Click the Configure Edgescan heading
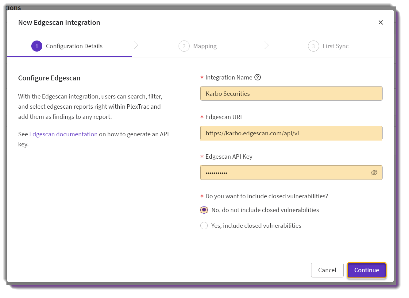Image resolution: width=409 pixels, height=298 pixels. click(x=49, y=78)
